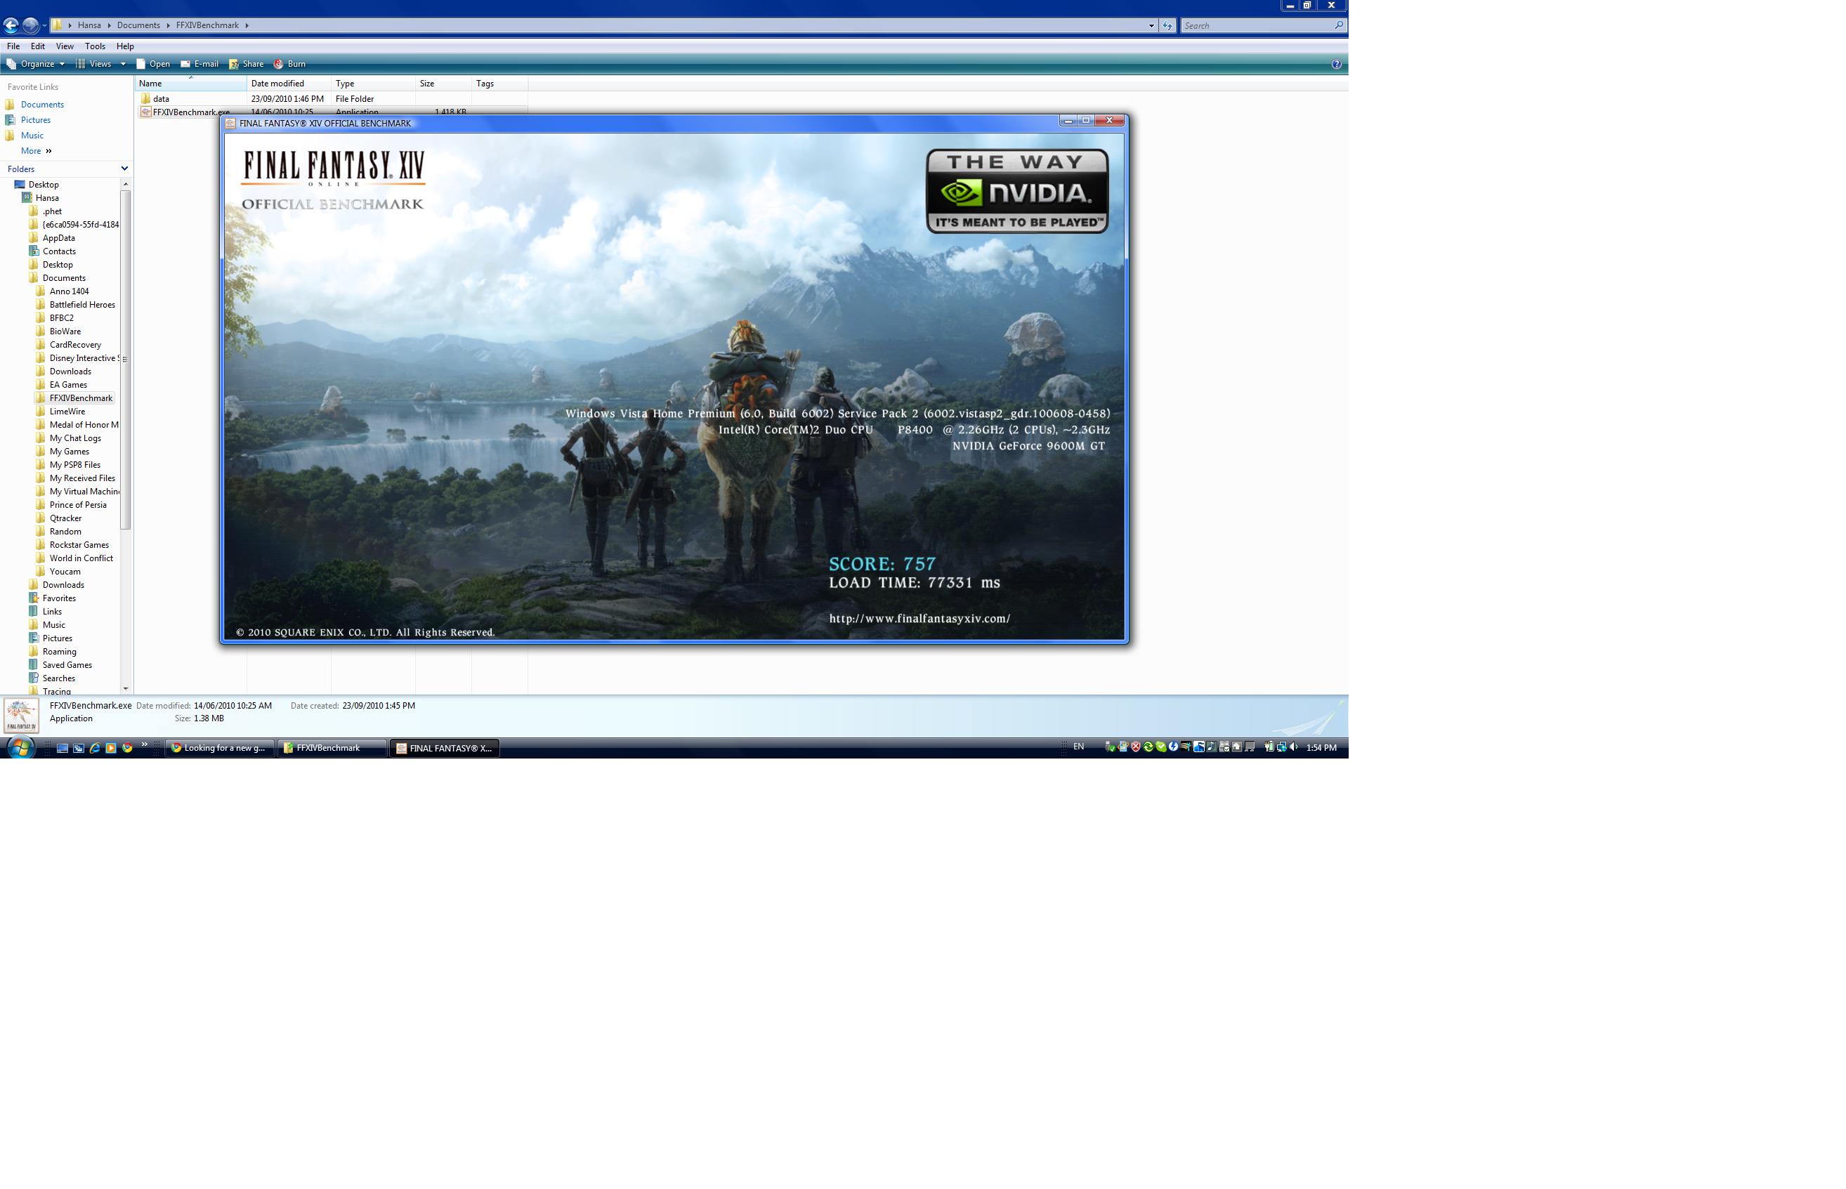Switch to FINAL FANTASY taskbar button
The height and width of the screenshot is (1189, 1846).
[444, 747]
